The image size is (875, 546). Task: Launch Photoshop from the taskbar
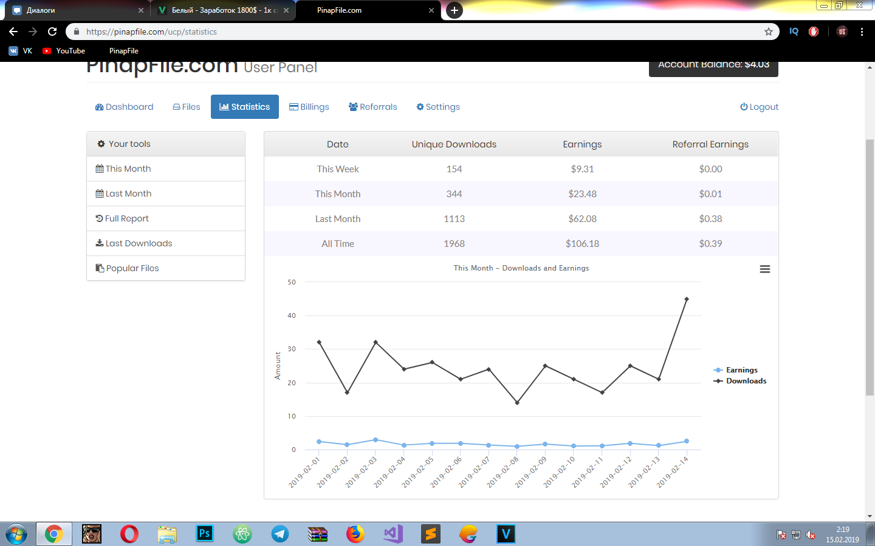[x=205, y=534]
